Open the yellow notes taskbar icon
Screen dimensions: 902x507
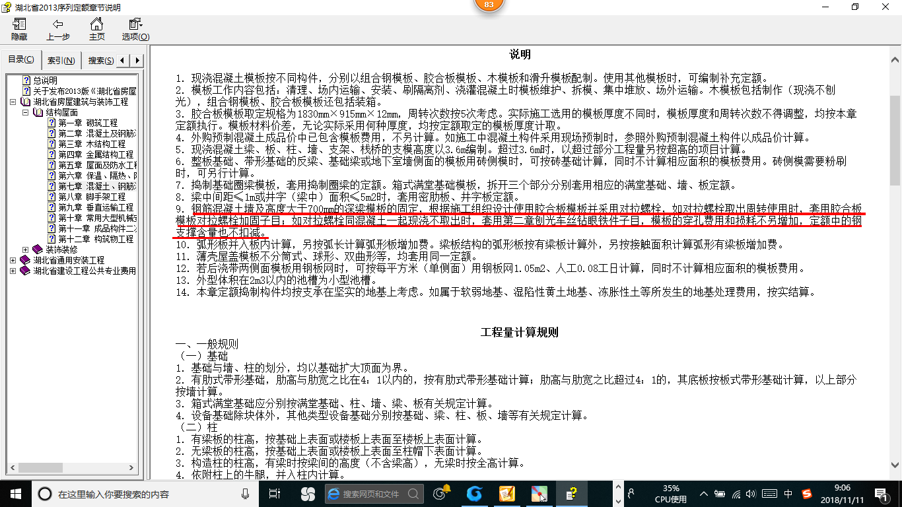pos(506,493)
